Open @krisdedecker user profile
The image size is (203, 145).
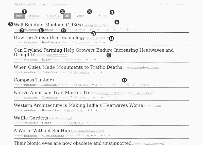32,30
